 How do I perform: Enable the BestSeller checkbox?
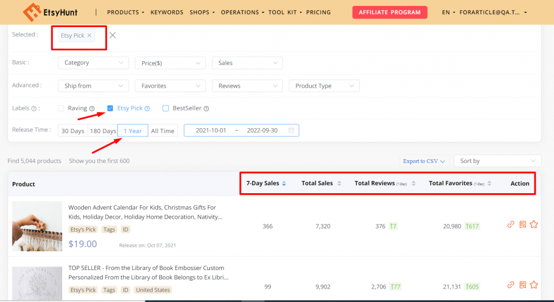(x=166, y=108)
